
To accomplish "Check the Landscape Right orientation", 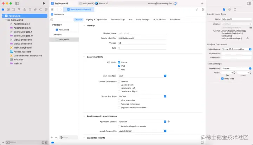I will click(119, 91).
